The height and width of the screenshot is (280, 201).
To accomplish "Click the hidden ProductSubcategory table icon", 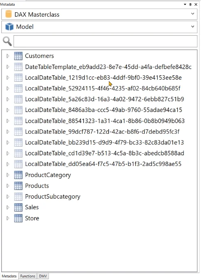I will (18, 197).
